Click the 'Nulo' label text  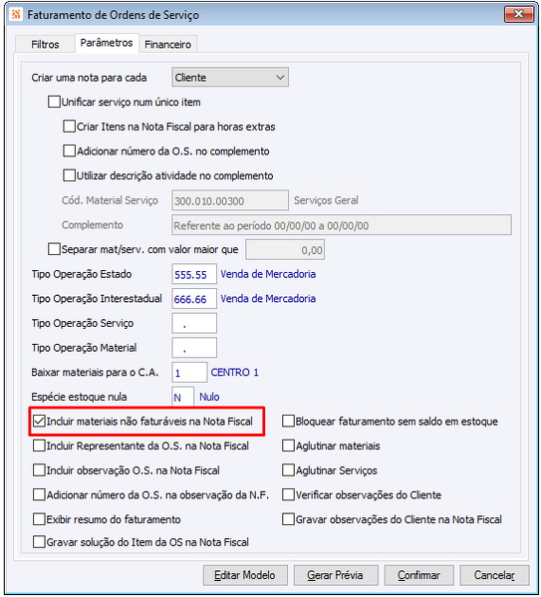209,397
